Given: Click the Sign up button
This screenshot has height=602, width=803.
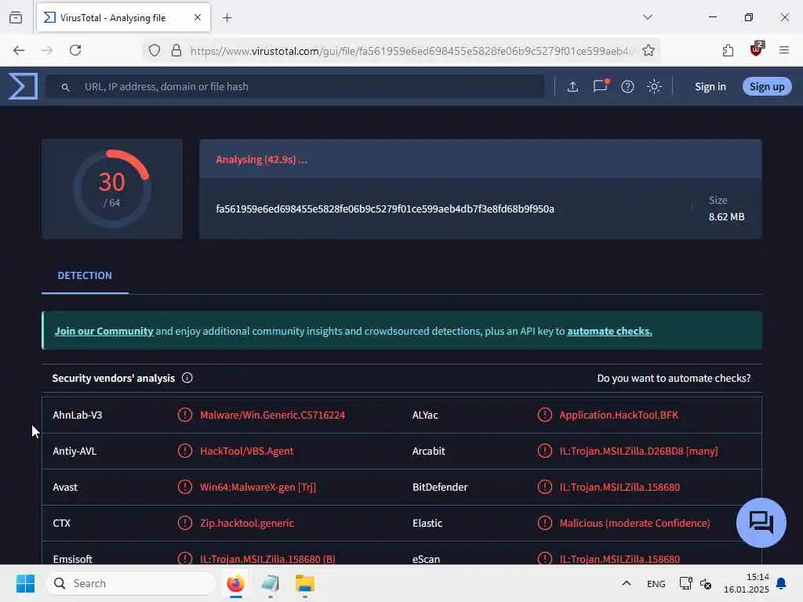Looking at the screenshot, I should tap(767, 86).
